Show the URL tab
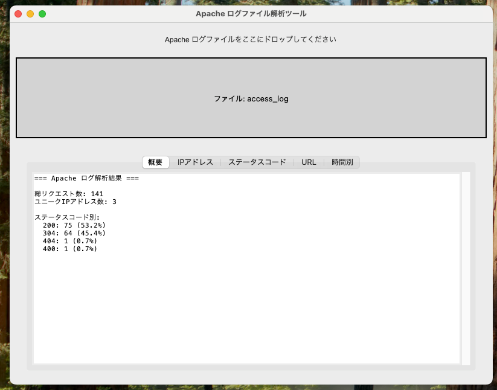Viewport: 497px width, 390px height. 309,162
